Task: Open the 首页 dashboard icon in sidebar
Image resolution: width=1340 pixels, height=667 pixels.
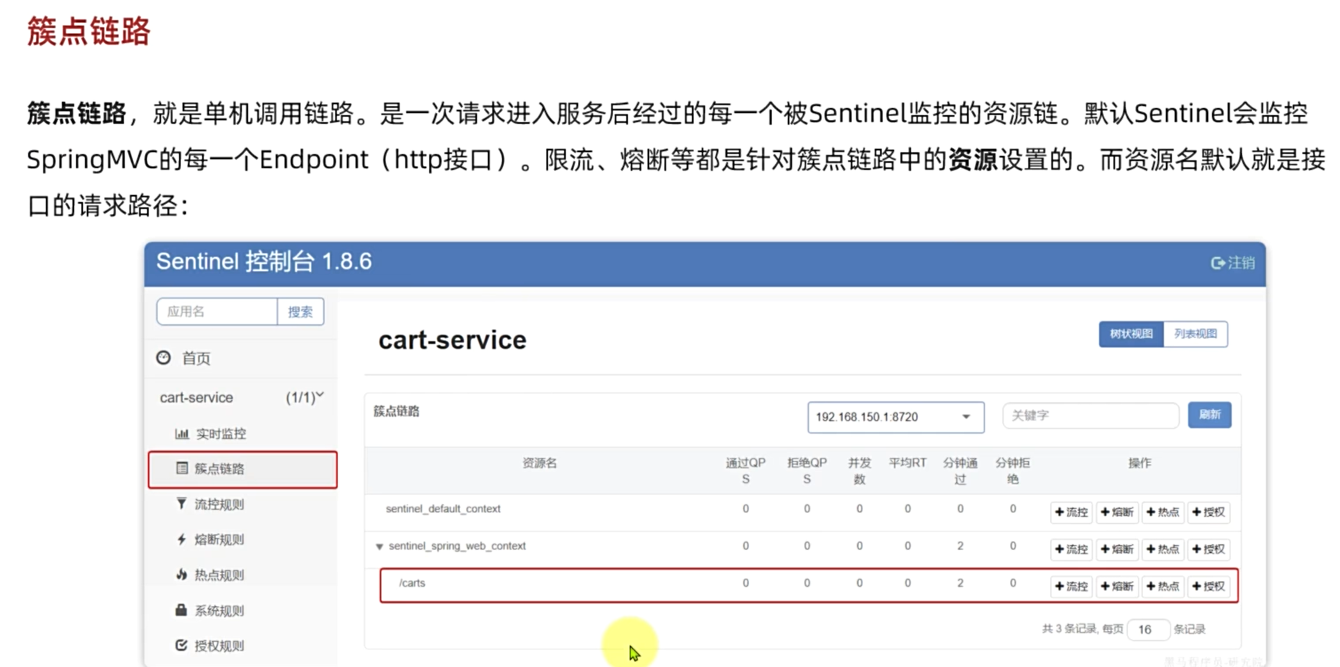Action: pyautogui.click(x=163, y=357)
